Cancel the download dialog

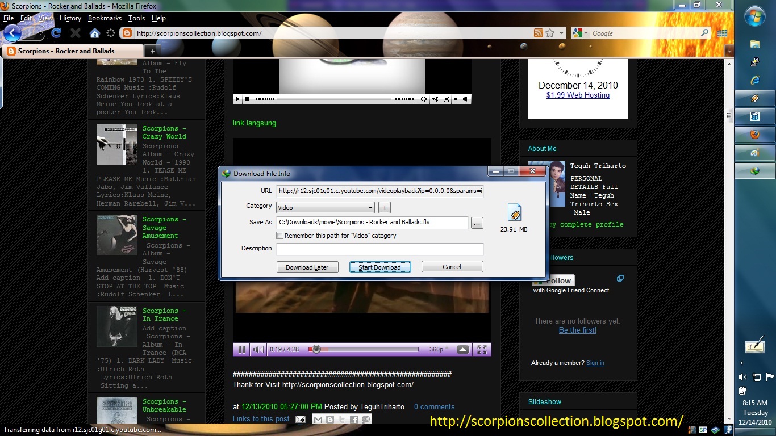[452, 267]
